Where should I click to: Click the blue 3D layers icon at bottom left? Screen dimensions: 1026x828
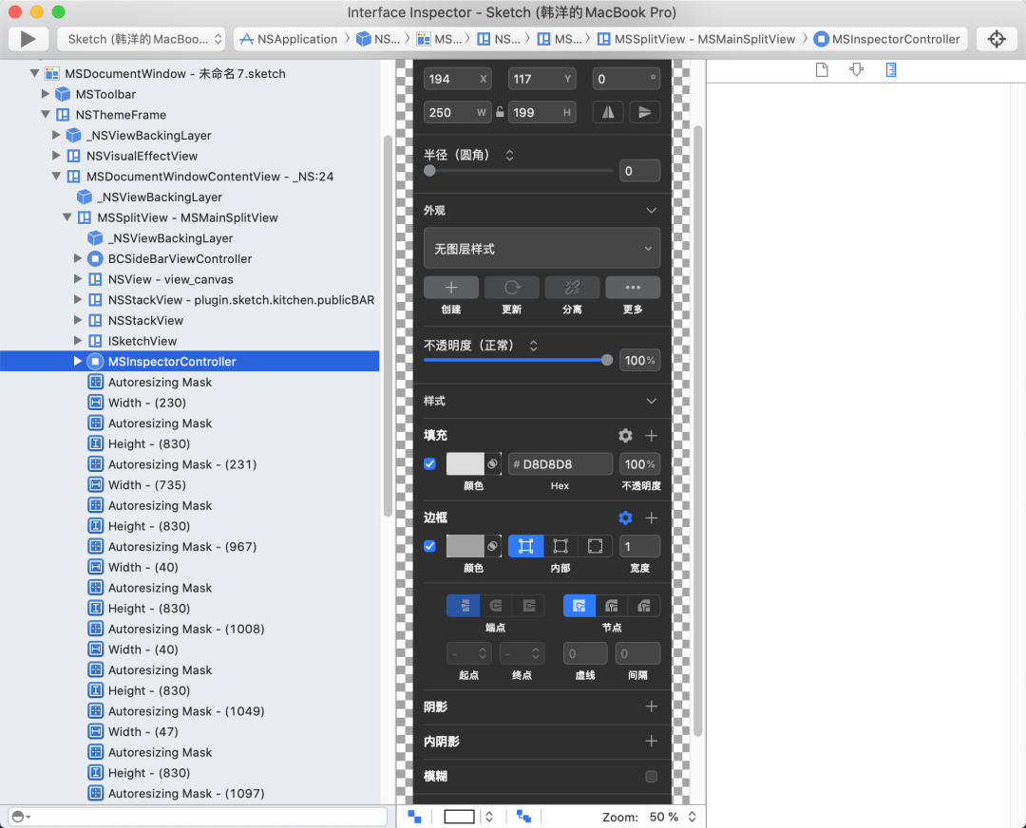414,817
